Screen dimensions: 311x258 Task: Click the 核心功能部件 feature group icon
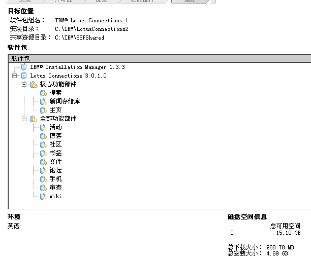[x=34, y=85]
